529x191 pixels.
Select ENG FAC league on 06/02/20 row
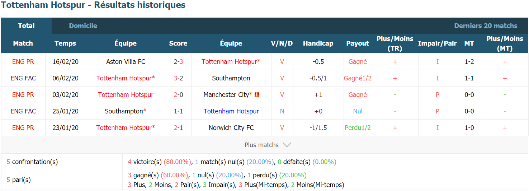point(23,78)
